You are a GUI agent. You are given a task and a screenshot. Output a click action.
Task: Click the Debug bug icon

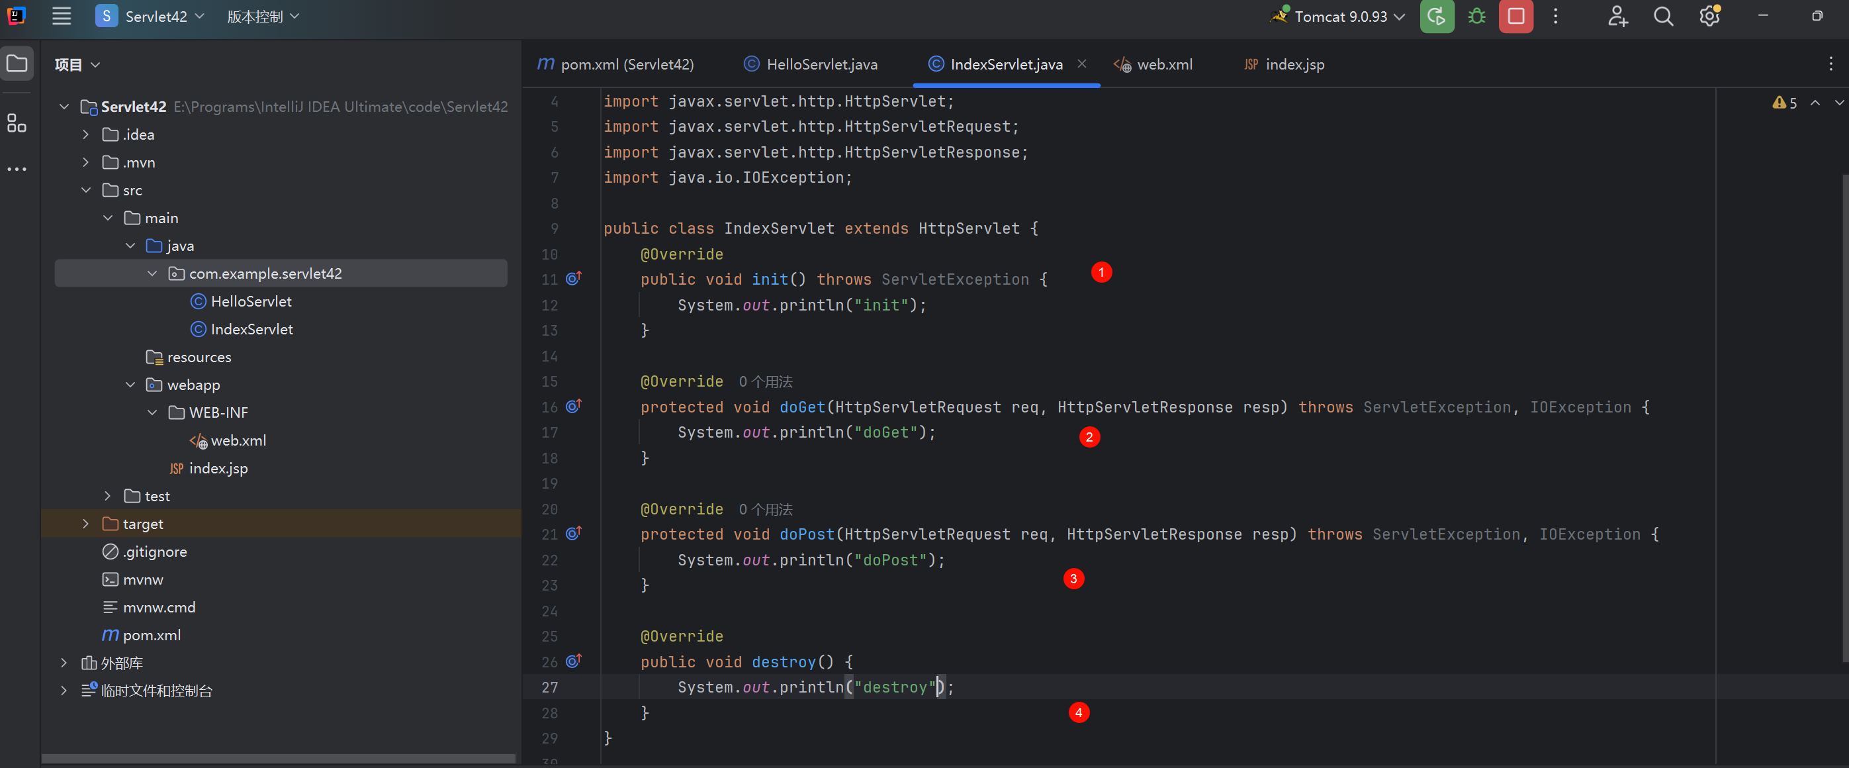point(1476,17)
